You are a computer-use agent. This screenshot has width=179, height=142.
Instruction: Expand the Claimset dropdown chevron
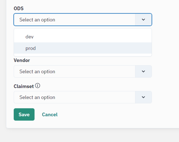[143, 97]
